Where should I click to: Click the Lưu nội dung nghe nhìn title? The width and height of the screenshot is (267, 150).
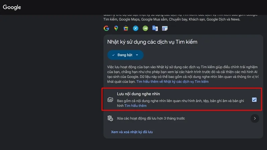tap(138, 94)
